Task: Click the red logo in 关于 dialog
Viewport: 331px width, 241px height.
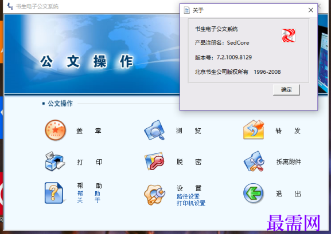Action: tap(289, 35)
